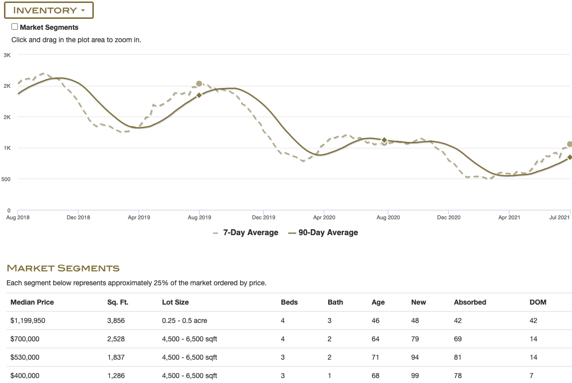572x383 pixels.
Task: Click the 3K y-axis label
Action: click(x=7, y=56)
